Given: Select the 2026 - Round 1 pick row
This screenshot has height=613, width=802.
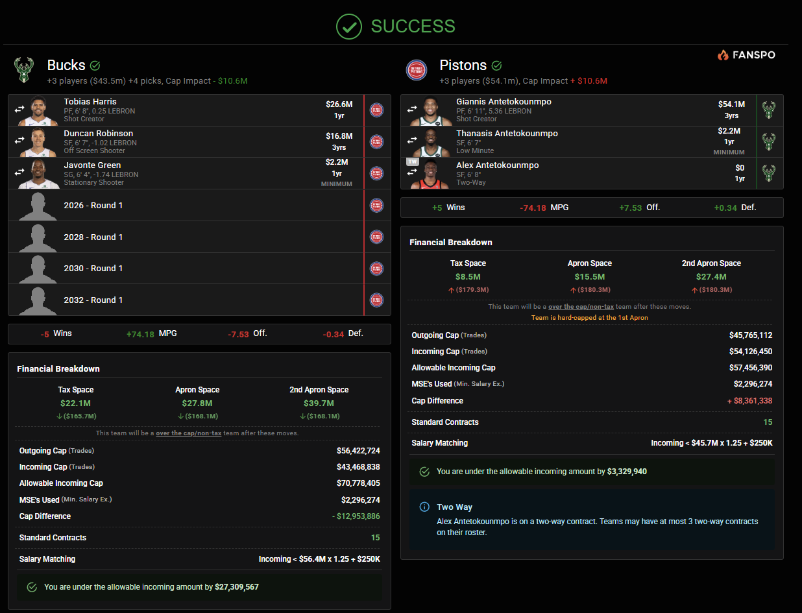Looking at the screenshot, I should 199,205.
